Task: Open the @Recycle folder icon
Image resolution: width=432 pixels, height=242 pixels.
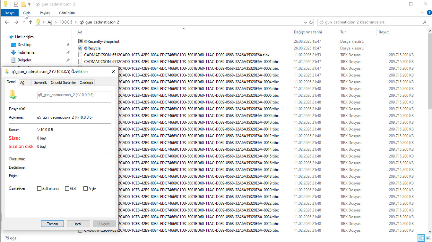Action: tap(80, 48)
